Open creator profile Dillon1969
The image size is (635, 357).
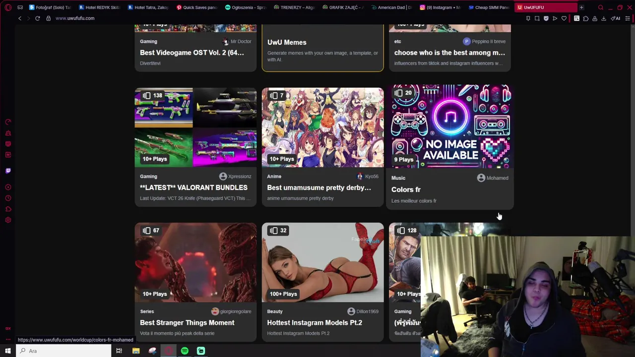pos(363,311)
